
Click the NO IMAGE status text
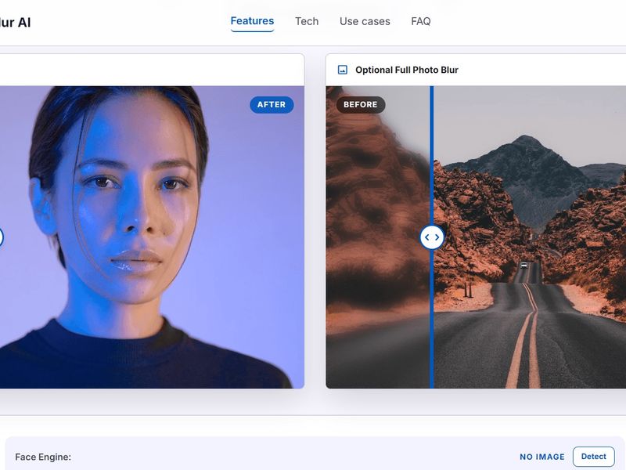tap(541, 457)
